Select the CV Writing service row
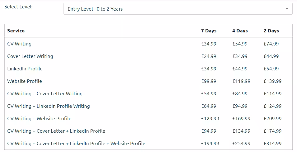The image size is (297, 152). click(x=19, y=44)
